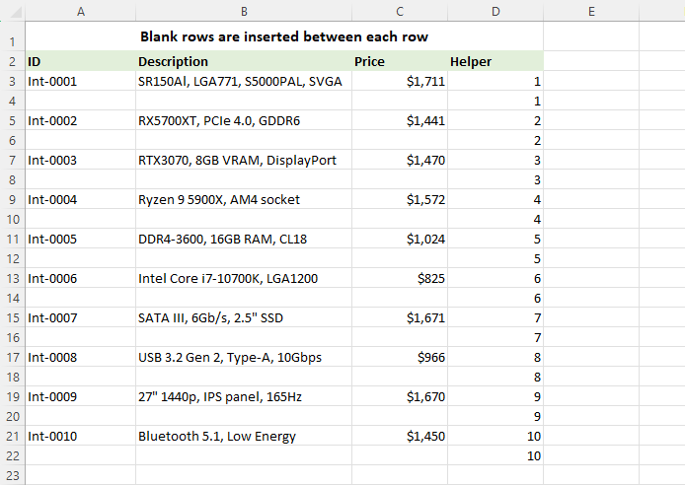Viewport: 685px width, 485px height.
Task: Click cell with Int-0009
Action: tap(80, 396)
